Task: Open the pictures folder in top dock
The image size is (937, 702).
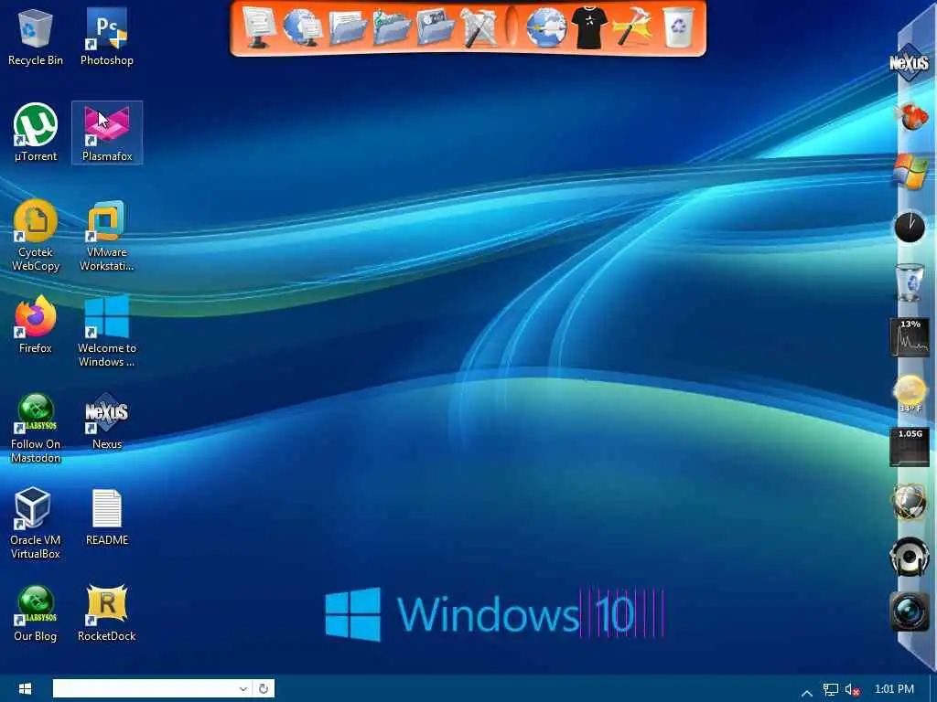Action: point(436,27)
